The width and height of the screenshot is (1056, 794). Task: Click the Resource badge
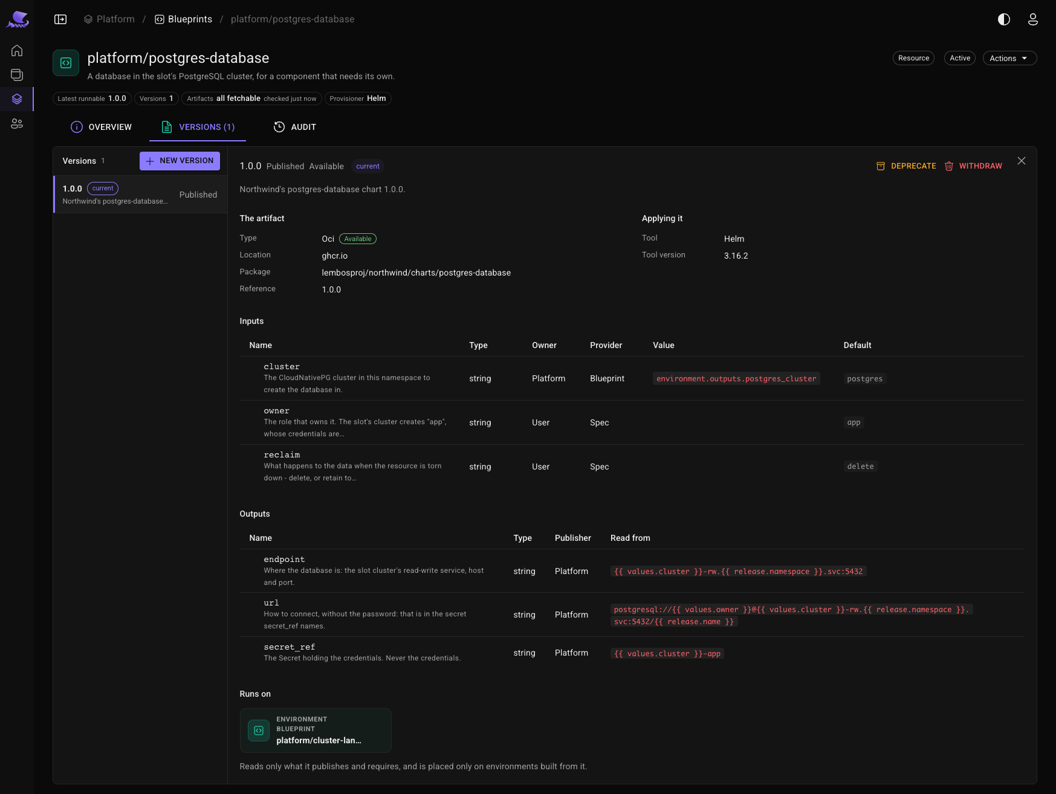point(913,58)
